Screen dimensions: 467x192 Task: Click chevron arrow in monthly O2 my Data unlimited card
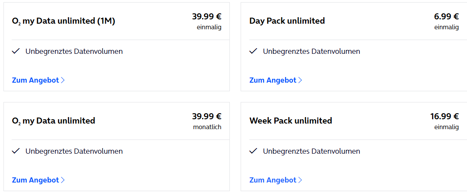click(x=63, y=180)
